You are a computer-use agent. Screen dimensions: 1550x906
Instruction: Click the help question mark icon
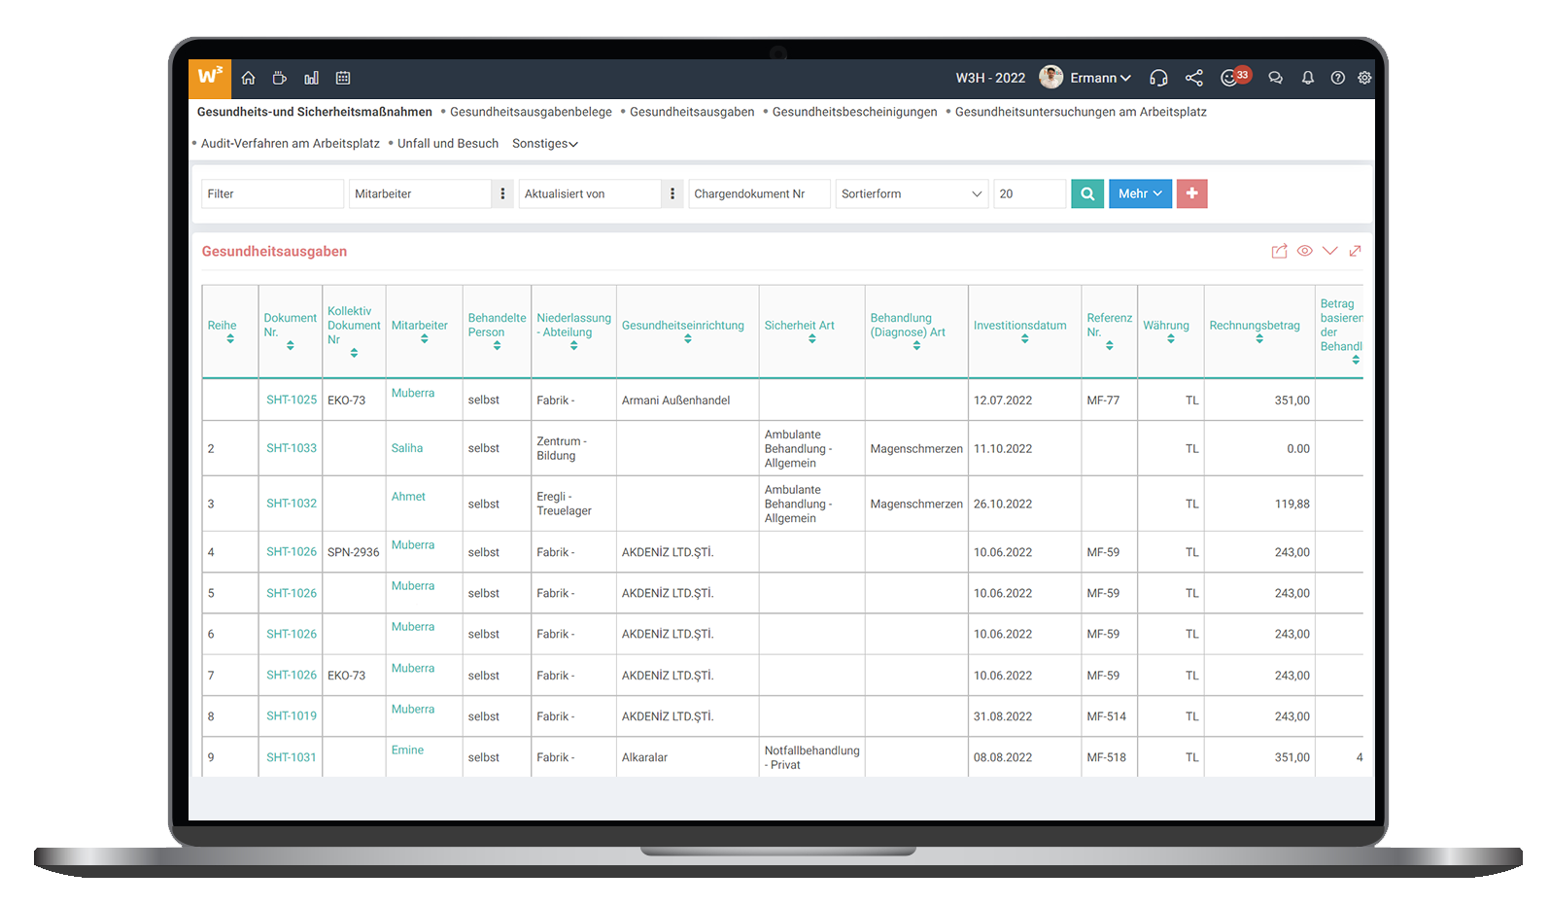tap(1338, 78)
